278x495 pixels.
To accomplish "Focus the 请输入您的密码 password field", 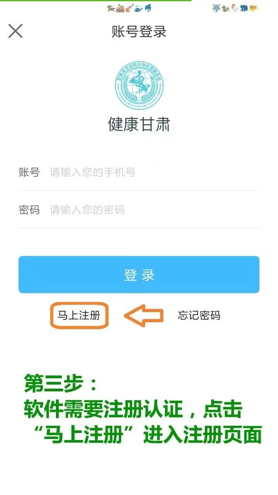I will coord(139,210).
